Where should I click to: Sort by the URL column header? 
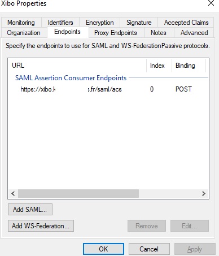[77, 66]
